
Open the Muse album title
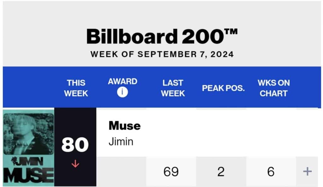click(125, 126)
